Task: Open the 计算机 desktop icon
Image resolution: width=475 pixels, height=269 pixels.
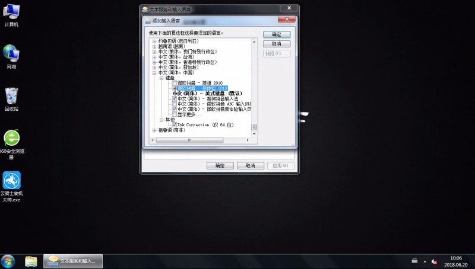Action: [x=11, y=15]
